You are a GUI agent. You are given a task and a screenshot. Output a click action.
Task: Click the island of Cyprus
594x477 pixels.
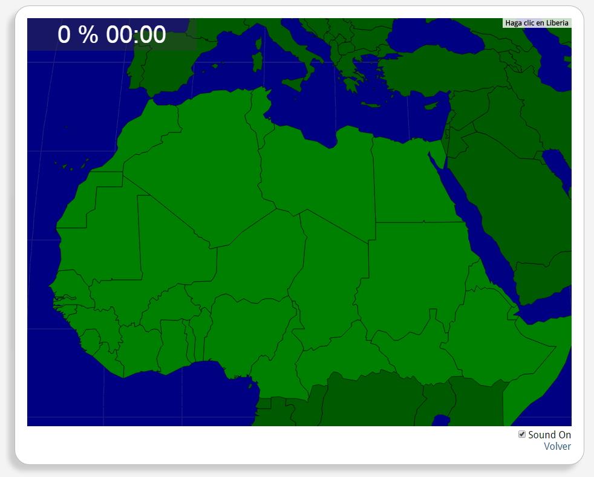[x=431, y=106]
